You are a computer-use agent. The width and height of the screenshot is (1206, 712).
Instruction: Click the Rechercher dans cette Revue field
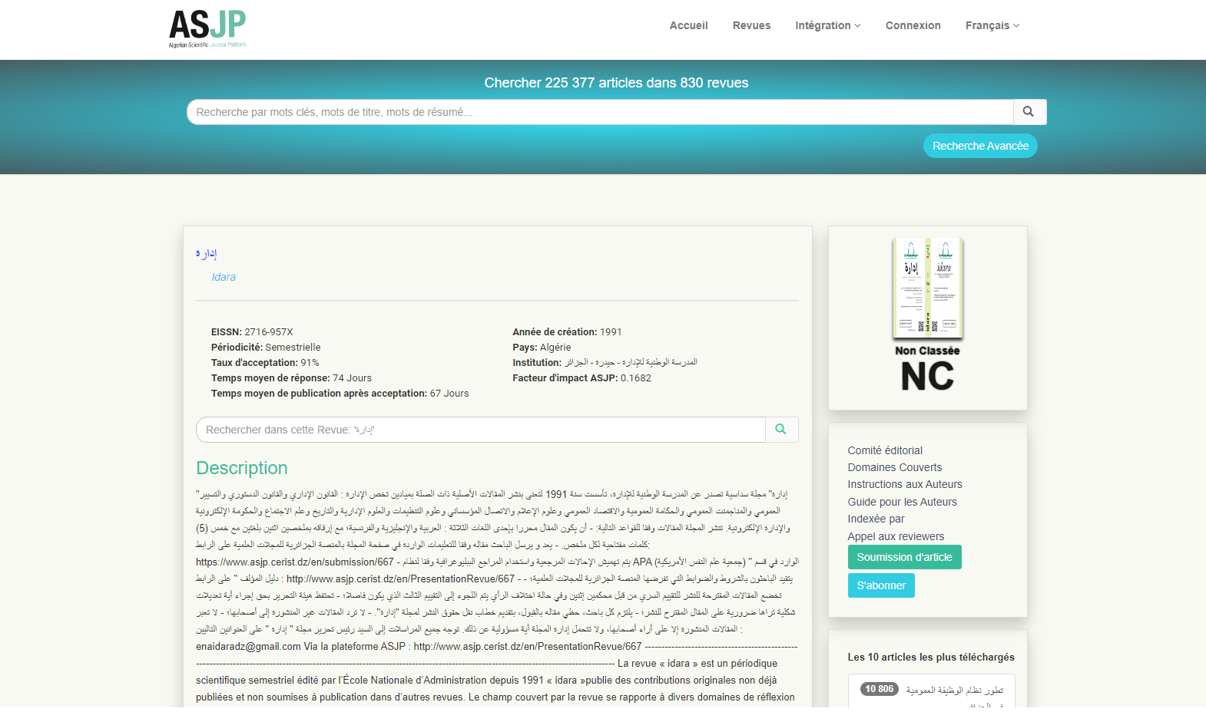pos(480,430)
